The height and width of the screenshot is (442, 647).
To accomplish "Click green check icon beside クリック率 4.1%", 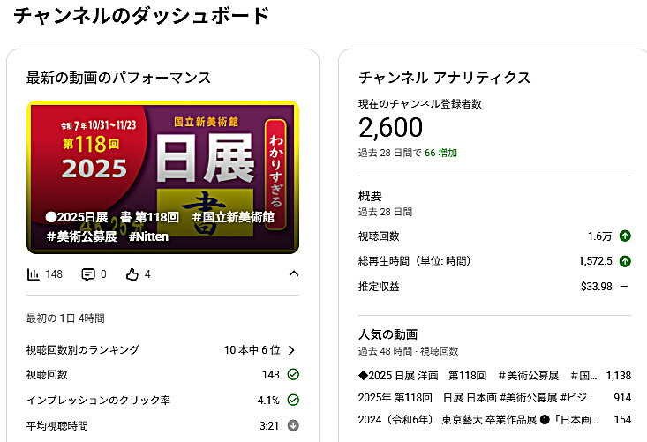I will pyautogui.click(x=293, y=400).
